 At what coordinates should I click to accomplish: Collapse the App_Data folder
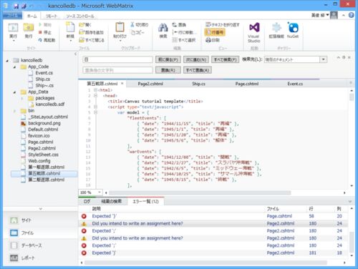pyautogui.click(x=14, y=92)
